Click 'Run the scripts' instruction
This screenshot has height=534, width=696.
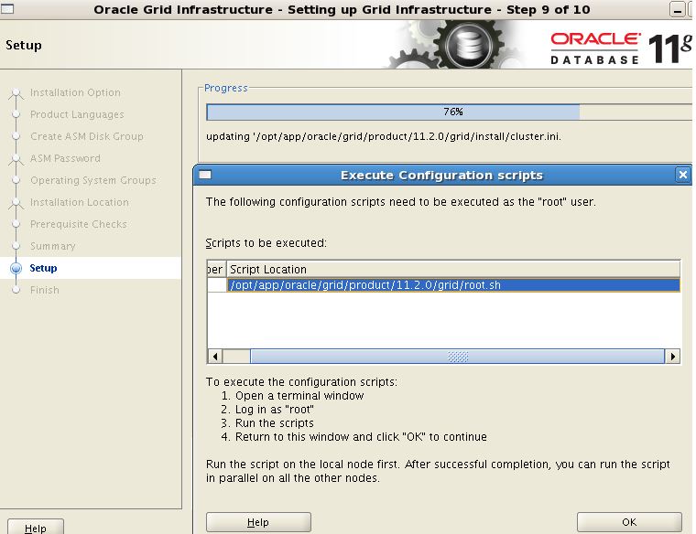click(x=275, y=423)
